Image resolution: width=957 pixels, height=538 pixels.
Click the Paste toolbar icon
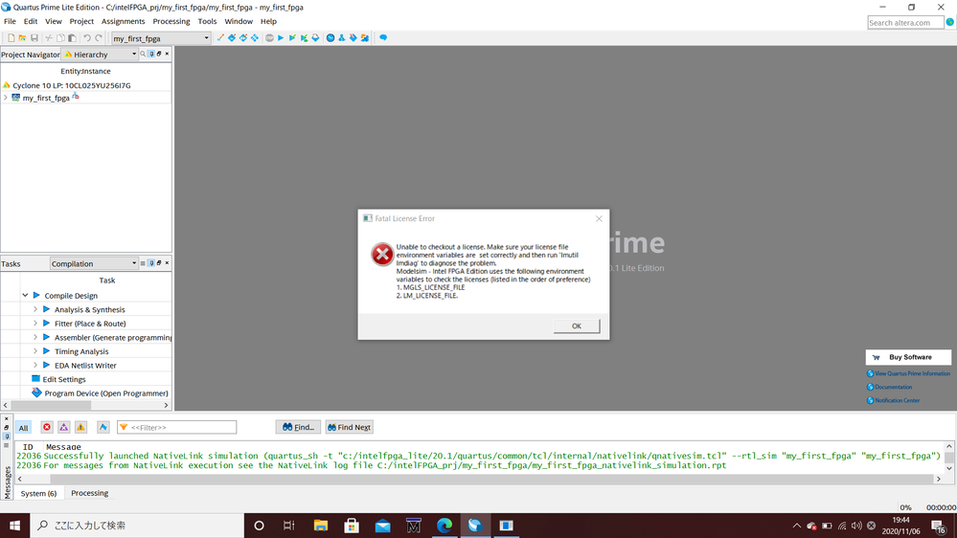click(72, 38)
